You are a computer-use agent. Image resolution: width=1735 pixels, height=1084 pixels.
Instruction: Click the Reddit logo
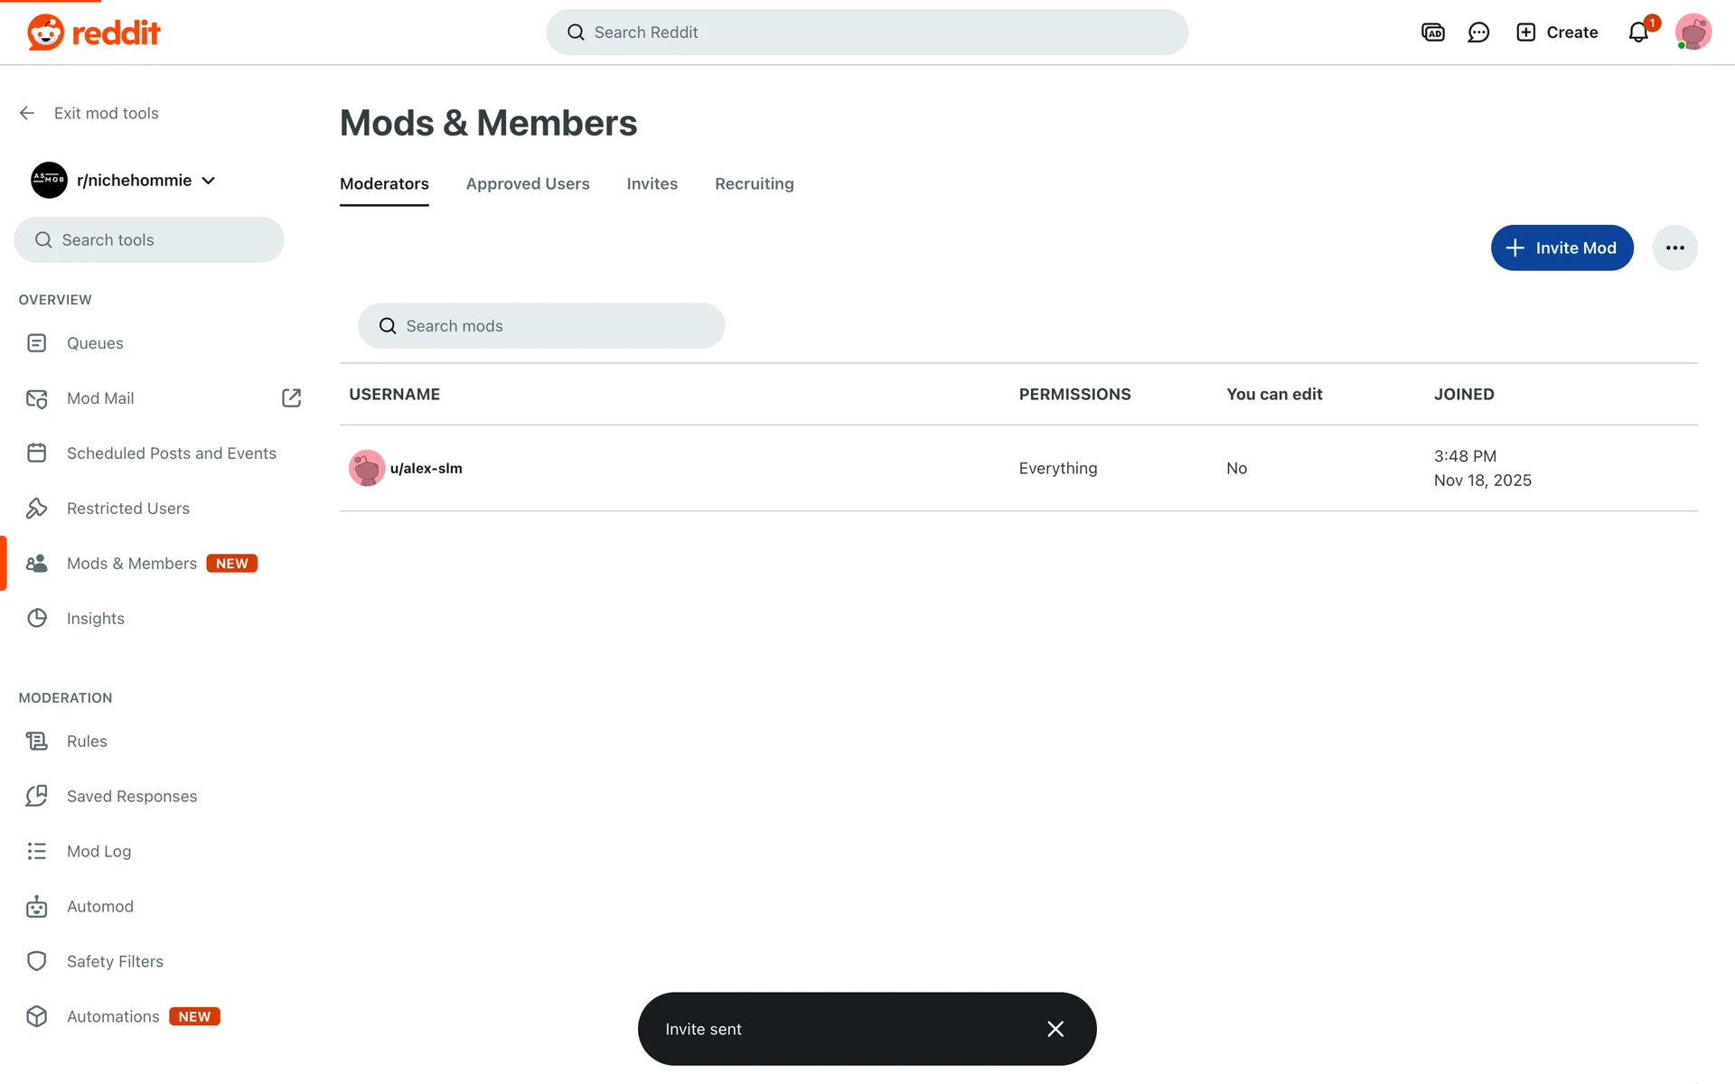94,33
